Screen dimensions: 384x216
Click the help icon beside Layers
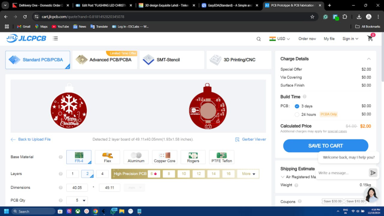point(61,174)
